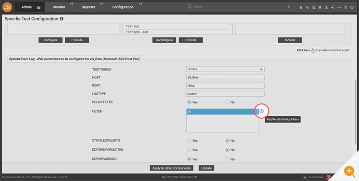This screenshot has height=181, width=359.
Task: Click the Include button
Action: click(x=290, y=40)
